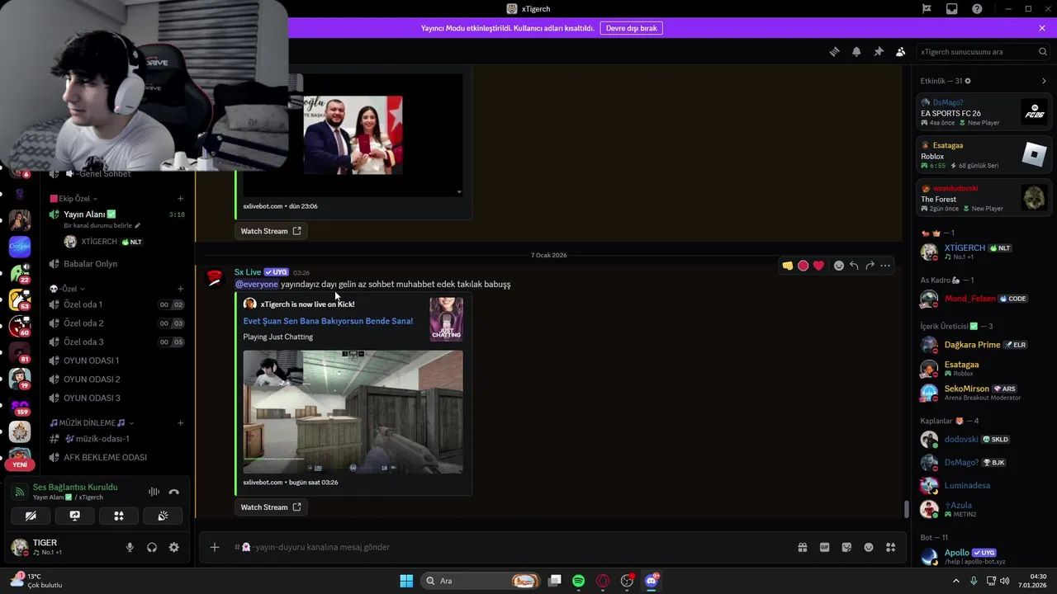The width and height of the screenshot is (1057, 594).
Task: Open the Windows Start menu
Action: pyautogui.click(x=406, y=581)
